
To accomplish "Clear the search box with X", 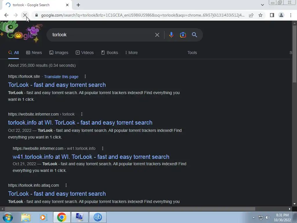I will (x=157, y=35).
